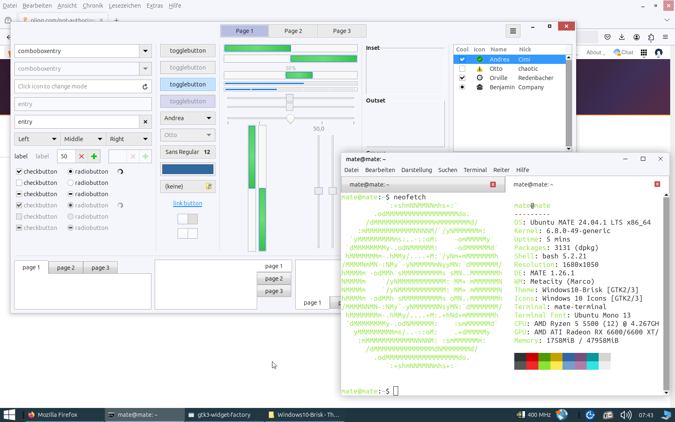Image resolution: width=675 pixels, height=422 pixels.
Task: Open the terminal Darstellung menu
Action: coord(417,170)
